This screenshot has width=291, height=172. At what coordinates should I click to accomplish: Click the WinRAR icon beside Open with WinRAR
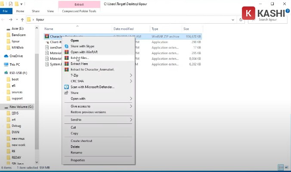(x=66, y=52)
